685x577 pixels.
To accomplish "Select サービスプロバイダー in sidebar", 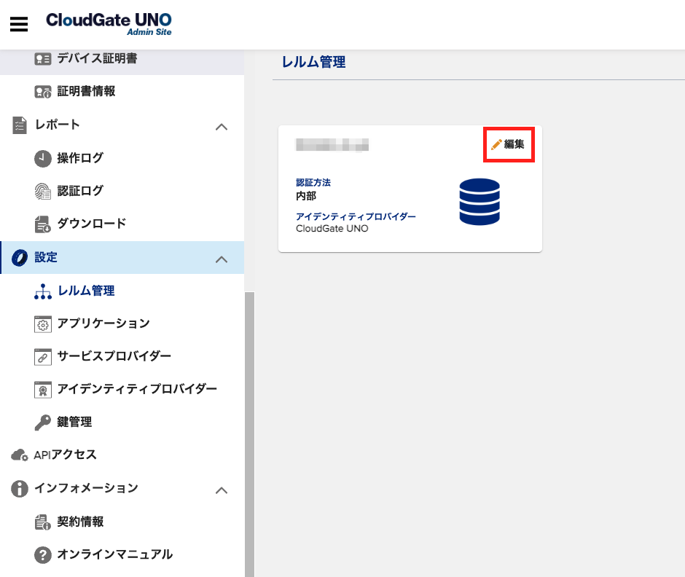I will coord(114,356).
